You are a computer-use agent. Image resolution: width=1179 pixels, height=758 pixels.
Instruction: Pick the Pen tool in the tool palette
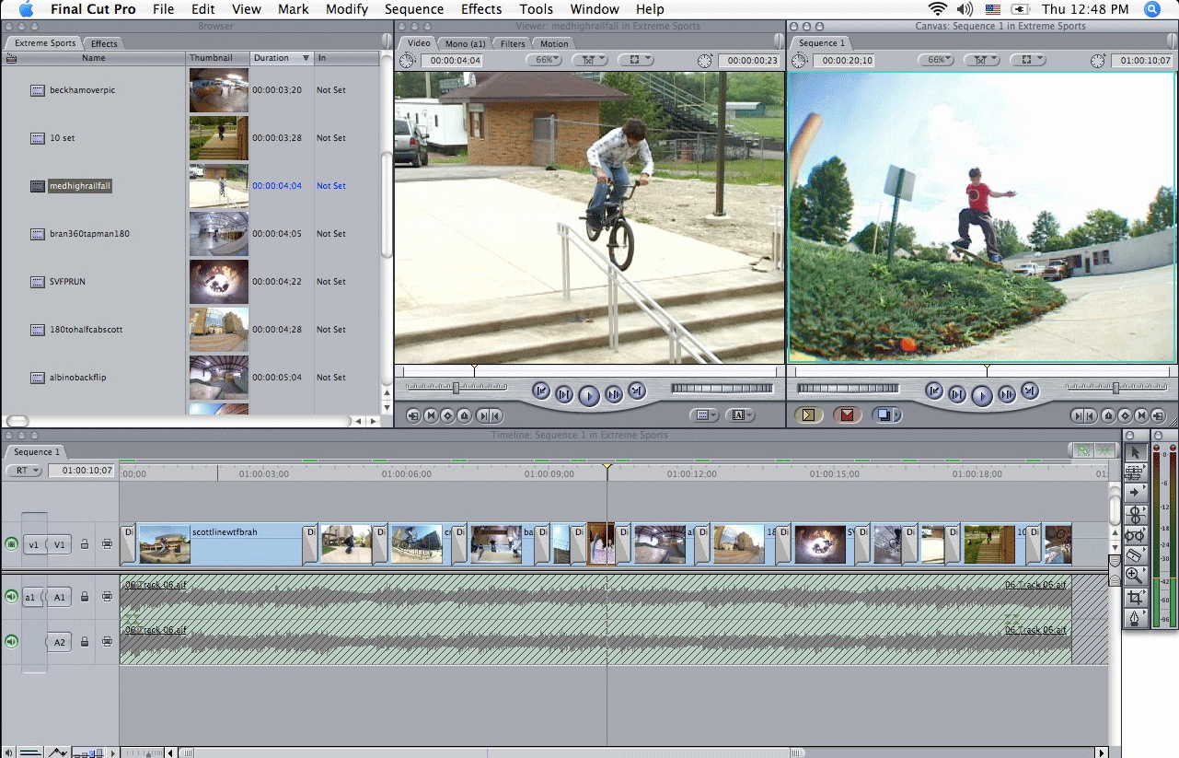1135,618
